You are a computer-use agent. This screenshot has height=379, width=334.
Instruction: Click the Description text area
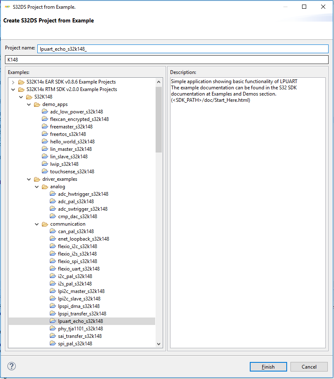click(248, 213)
